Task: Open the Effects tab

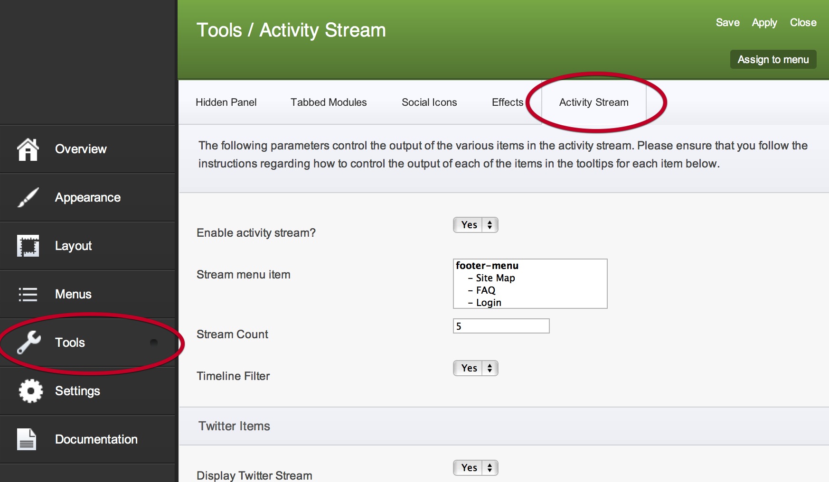Action: click(x=508, y=102)
